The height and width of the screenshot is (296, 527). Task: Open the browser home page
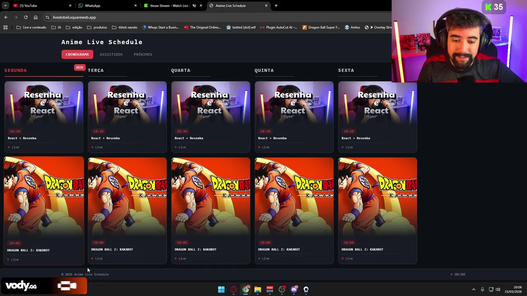[x=35, y=17]
